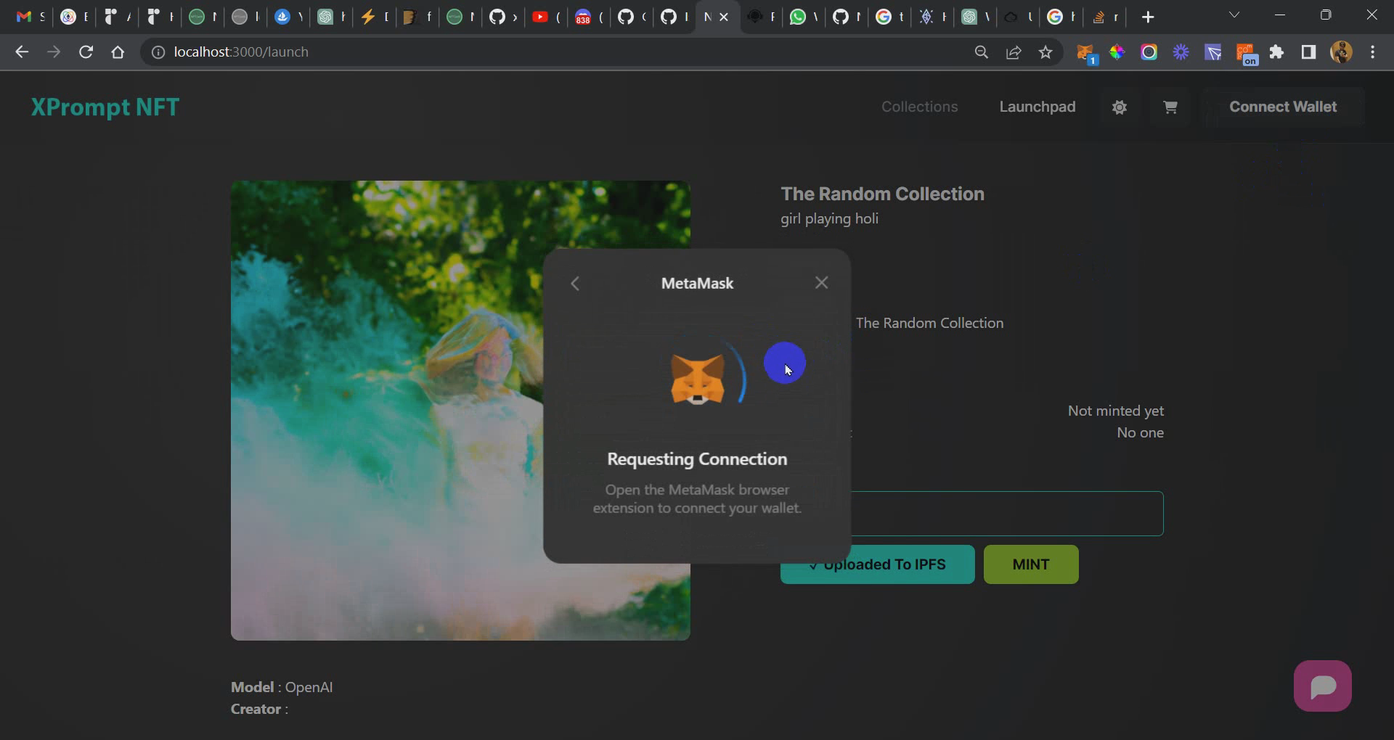Bookmark this page with the star
This screenshot has width=1394, height=740.
(1045, 52)
